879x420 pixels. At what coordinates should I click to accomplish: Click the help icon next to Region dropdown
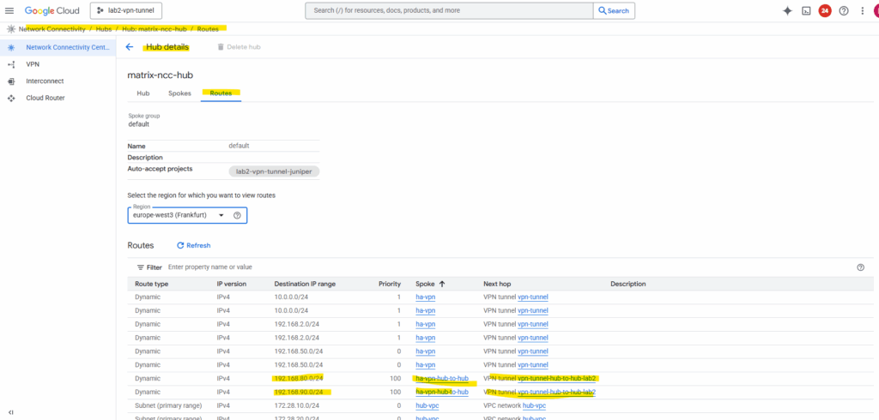click(237, 215)
